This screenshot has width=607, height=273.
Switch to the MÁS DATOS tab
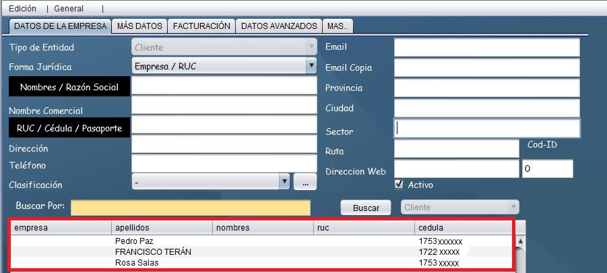tap(139, 26)
